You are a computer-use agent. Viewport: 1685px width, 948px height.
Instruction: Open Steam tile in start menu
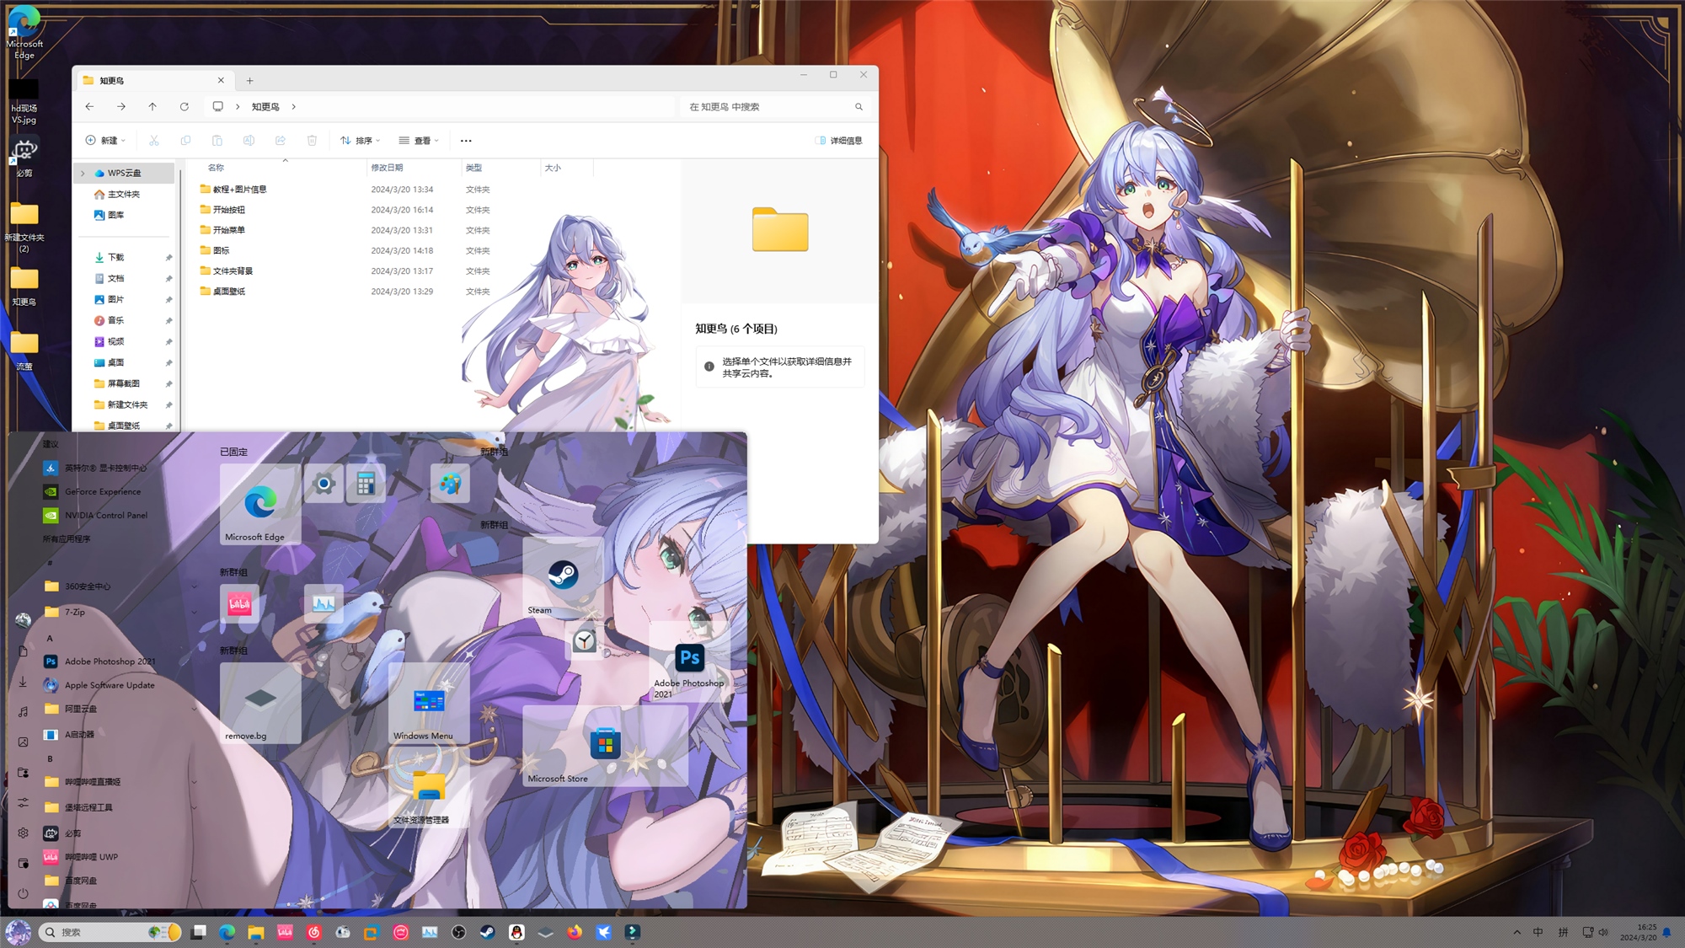563,578
